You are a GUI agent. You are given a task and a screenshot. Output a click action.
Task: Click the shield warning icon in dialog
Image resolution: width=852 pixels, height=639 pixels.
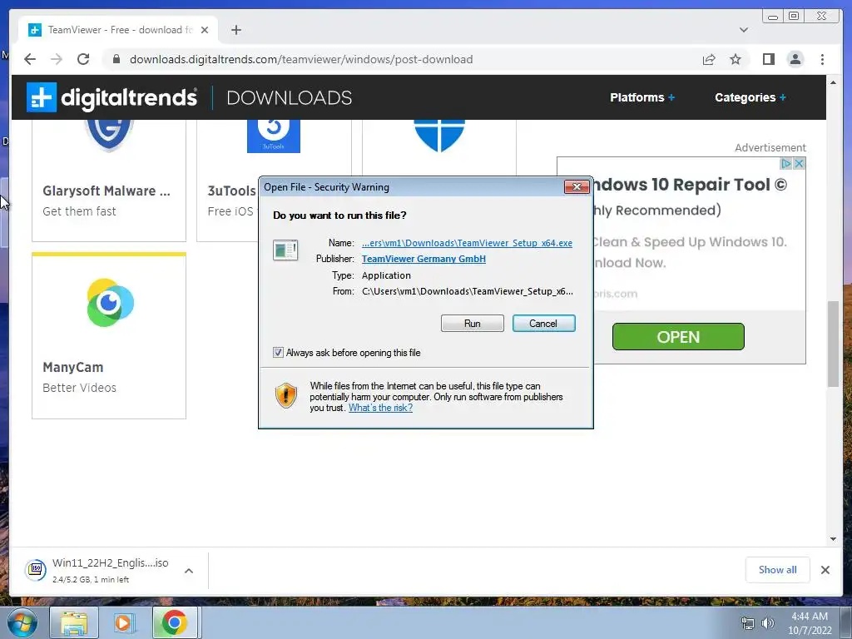click(x=286, y=395)
